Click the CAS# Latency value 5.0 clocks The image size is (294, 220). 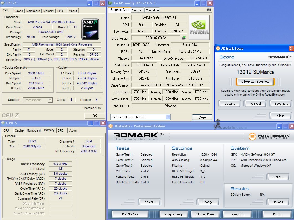coord(60,174)
